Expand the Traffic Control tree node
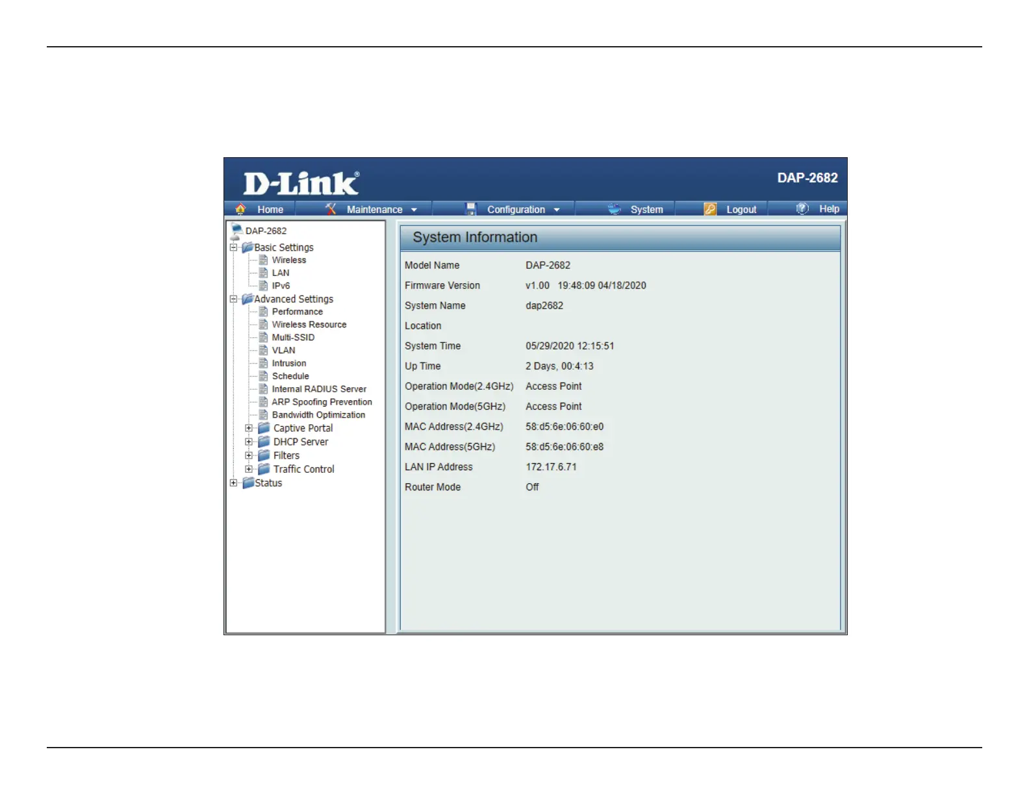 (x=249, y=469)
